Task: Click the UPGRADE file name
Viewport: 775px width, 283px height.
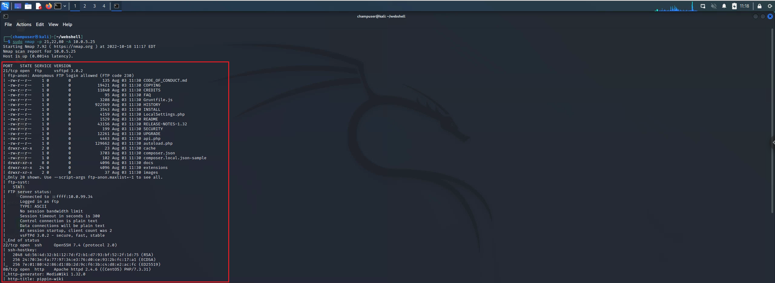Action: click(152, 134)
